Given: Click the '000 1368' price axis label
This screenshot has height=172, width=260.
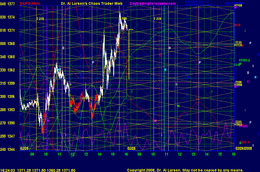Looking at the screenshot, I should (x=7, y=44).
